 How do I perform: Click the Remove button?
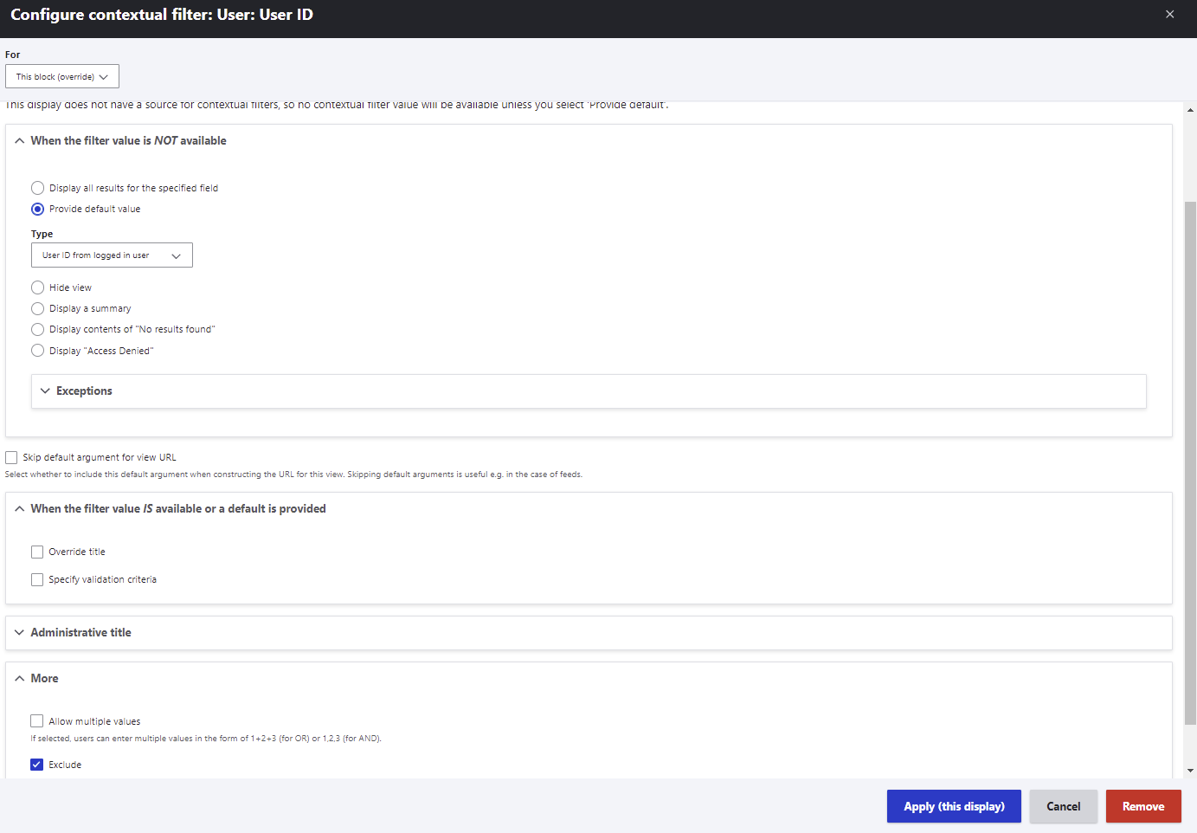pyautogui.click(x=1143, y=806)
